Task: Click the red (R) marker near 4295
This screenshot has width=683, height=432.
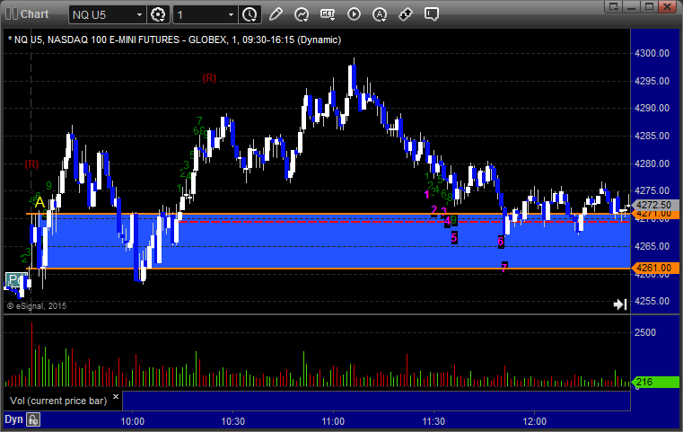Action: click(x=209, y=78)
